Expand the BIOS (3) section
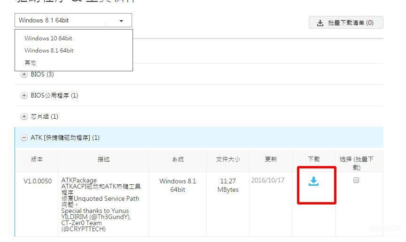The width and height of the screenshot is (406, 242). [x=24, y=75]
